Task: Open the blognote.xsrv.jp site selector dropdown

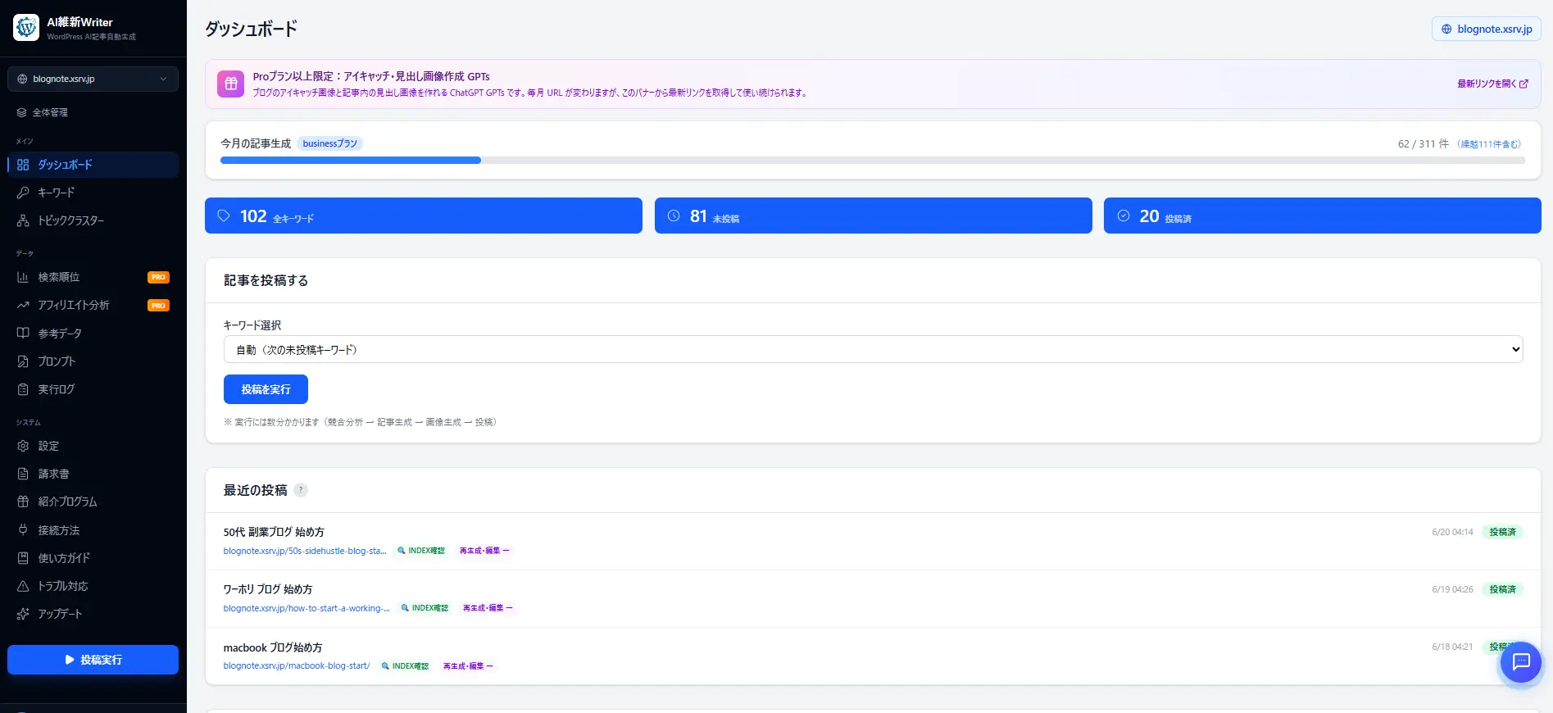Action: coord(93,79)
